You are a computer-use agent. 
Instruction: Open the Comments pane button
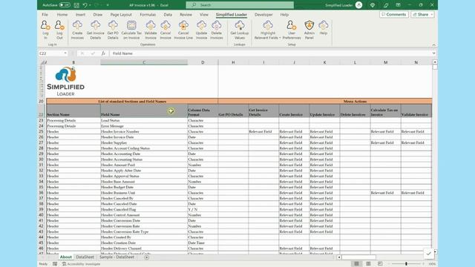394,15
